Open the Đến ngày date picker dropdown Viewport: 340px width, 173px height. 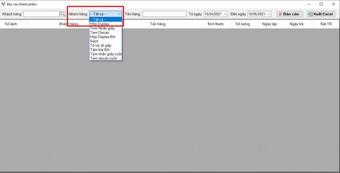[269, 14]
